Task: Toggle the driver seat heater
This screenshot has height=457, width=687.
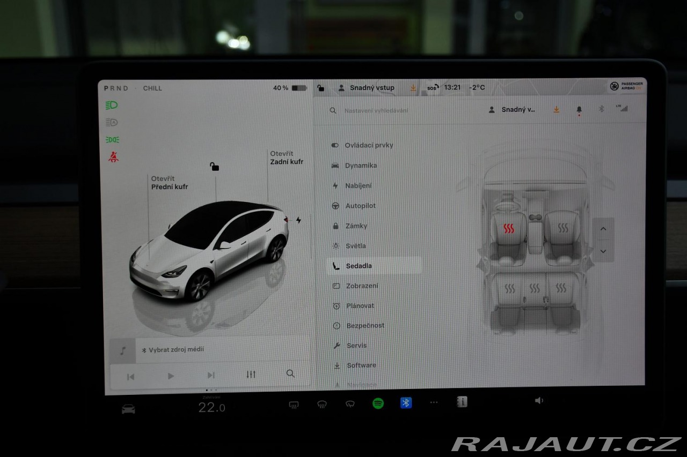Action: 508,229
